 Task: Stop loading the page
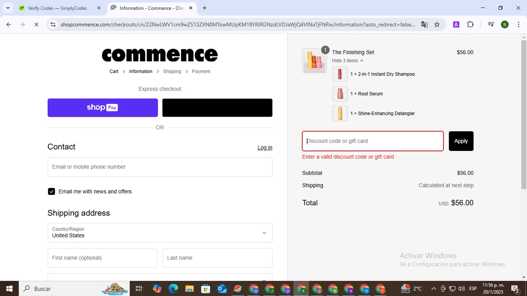click(36, 25)
